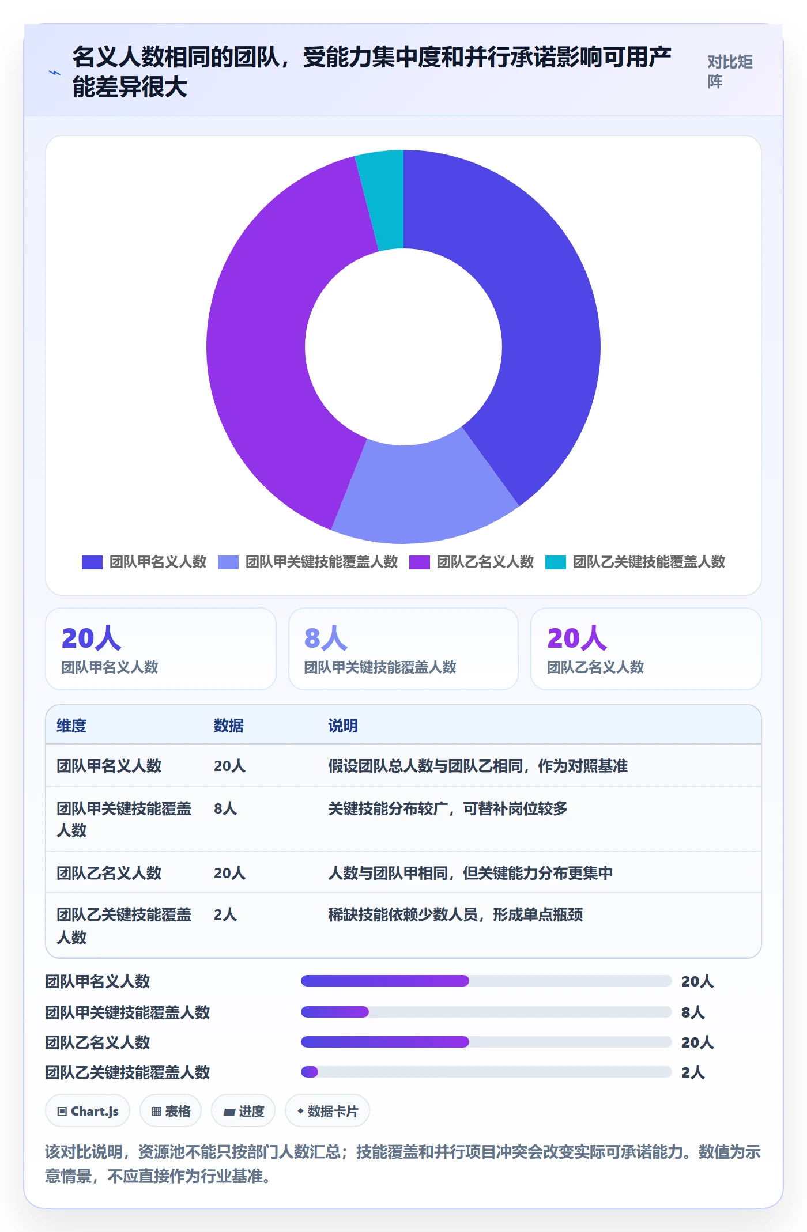Click the 数据 column header
Screen dimensions: 807x1232
pyautogui.click(x=228, y=725)
